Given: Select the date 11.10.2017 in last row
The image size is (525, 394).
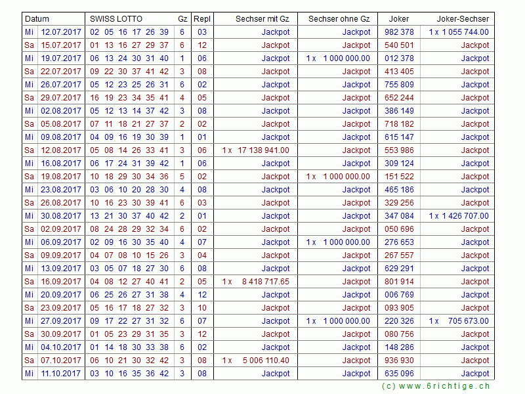Looking at the screenshot, I should click(x=61, y=374).
